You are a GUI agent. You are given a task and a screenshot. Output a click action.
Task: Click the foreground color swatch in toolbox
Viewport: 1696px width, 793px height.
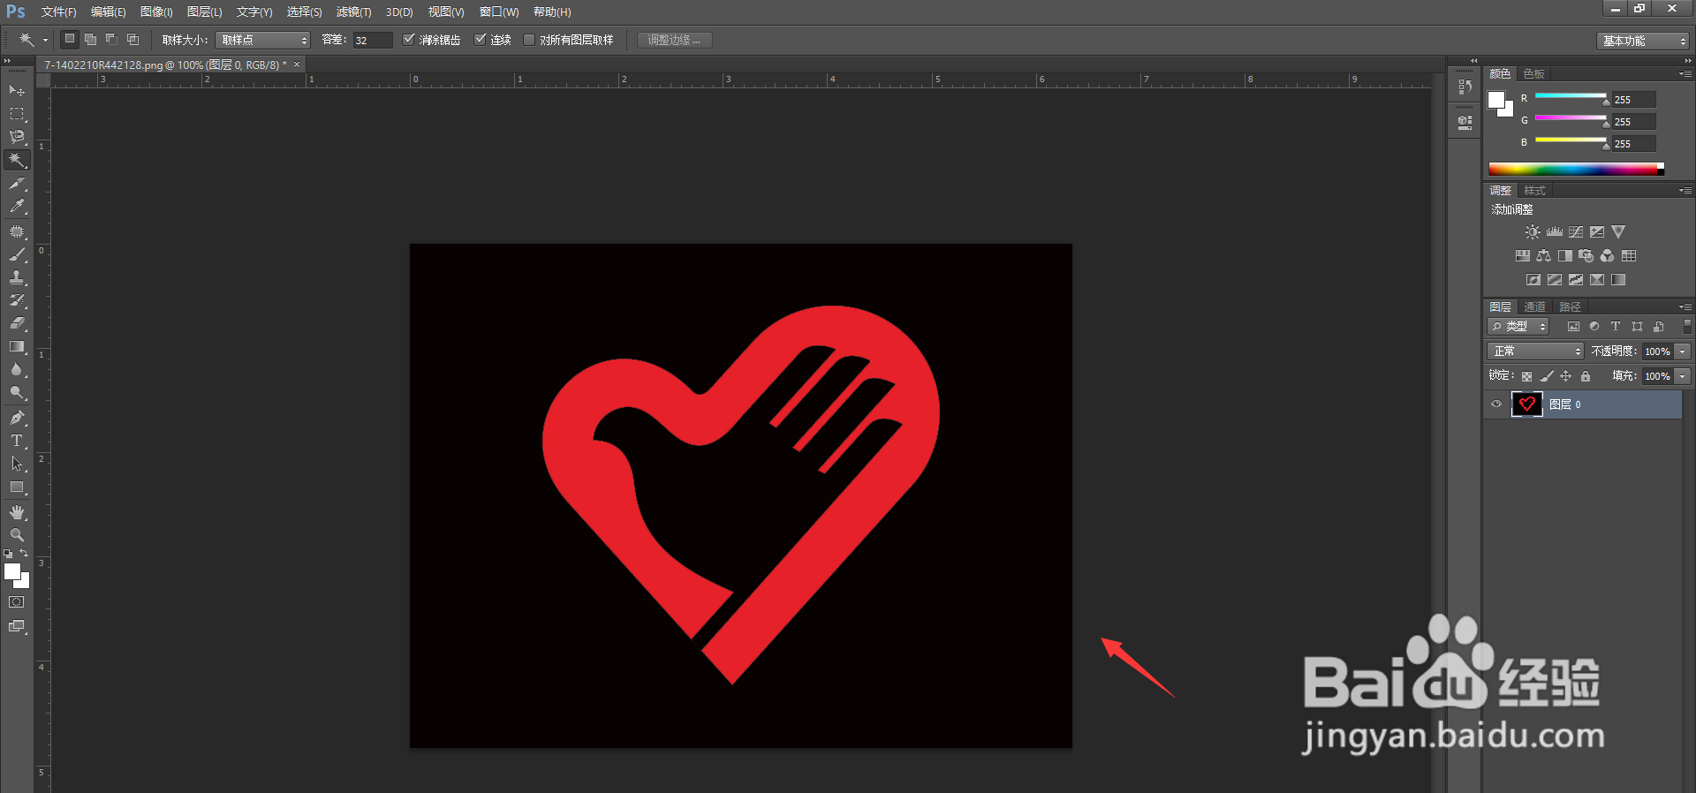coord(12,571)
